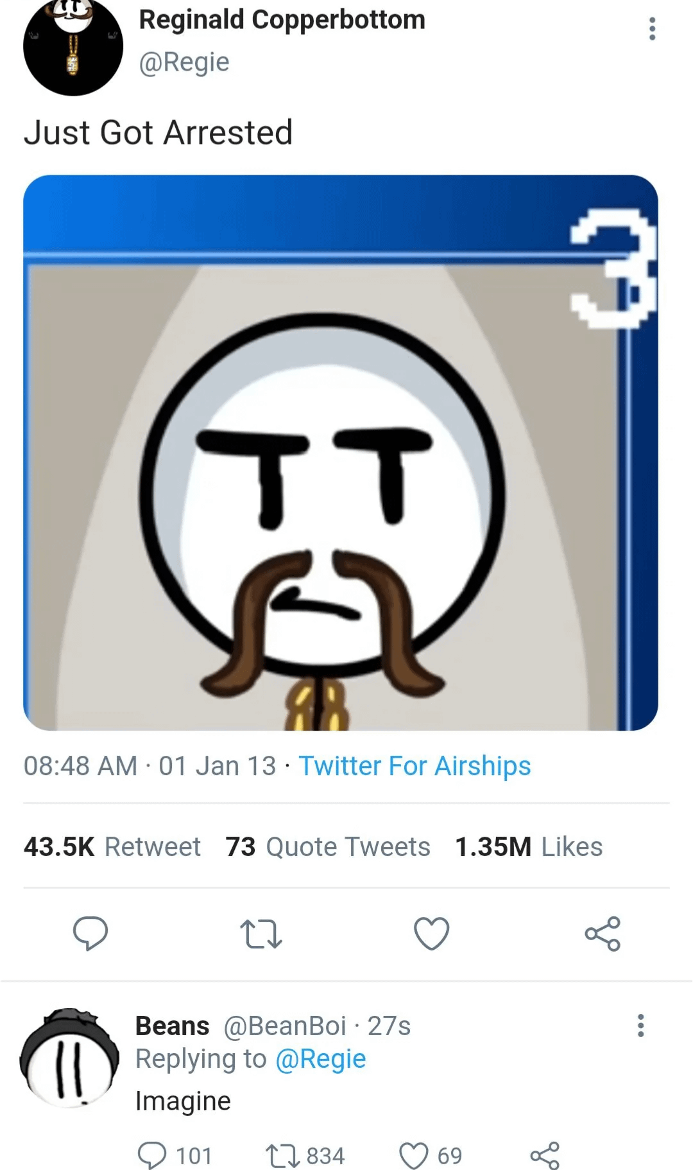Retweet Beans' Imagine reply
This screenshot has width=693, height=1170.
tap(281, 1156)
